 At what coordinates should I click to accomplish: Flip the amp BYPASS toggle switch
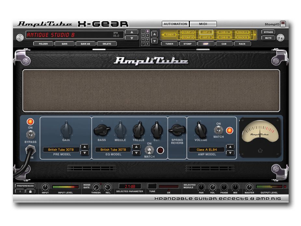31,134
